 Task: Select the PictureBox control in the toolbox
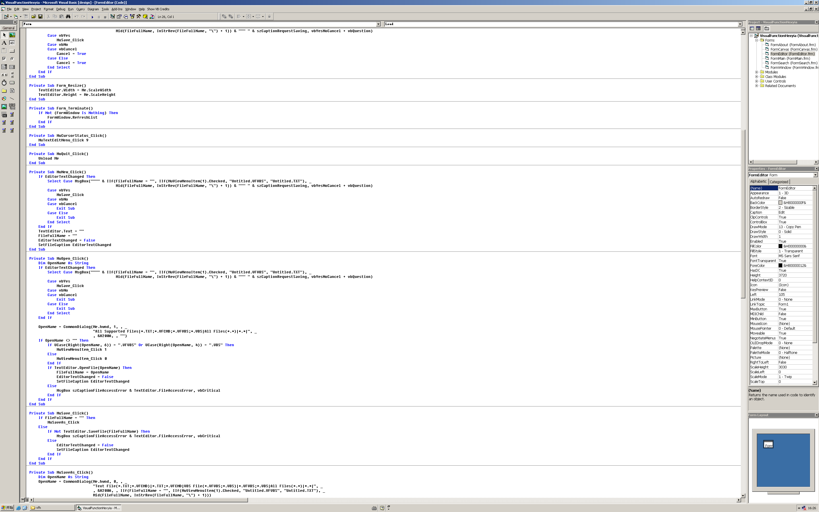12,35
